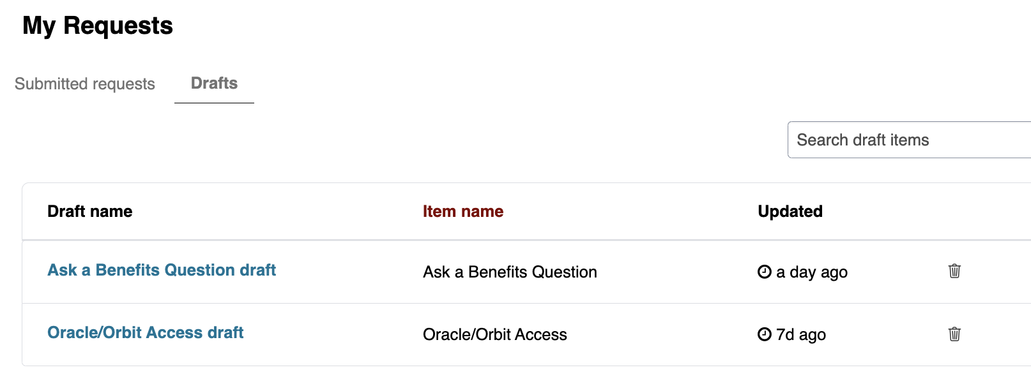The height and width of the screenshot is (370, 1031).
Task: Sort by the Updated column header
Action: click(790, 211)
